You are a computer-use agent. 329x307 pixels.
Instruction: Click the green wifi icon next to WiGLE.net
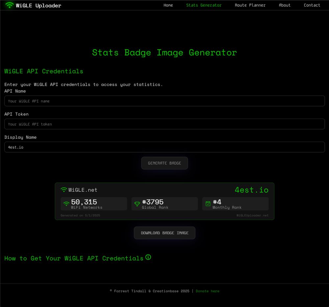(x=63, y=189)
